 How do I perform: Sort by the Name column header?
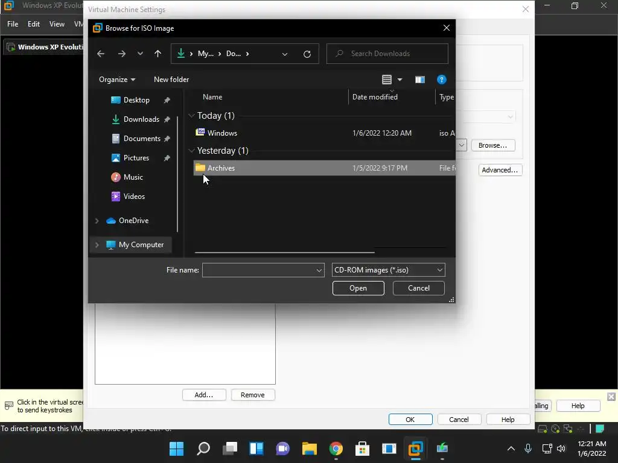pos(212,97)
